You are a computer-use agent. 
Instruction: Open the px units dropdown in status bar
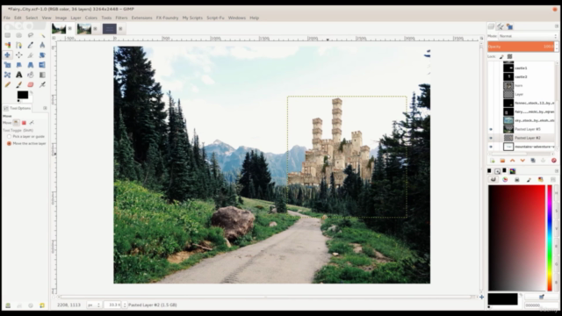click(x=94, y=305)
